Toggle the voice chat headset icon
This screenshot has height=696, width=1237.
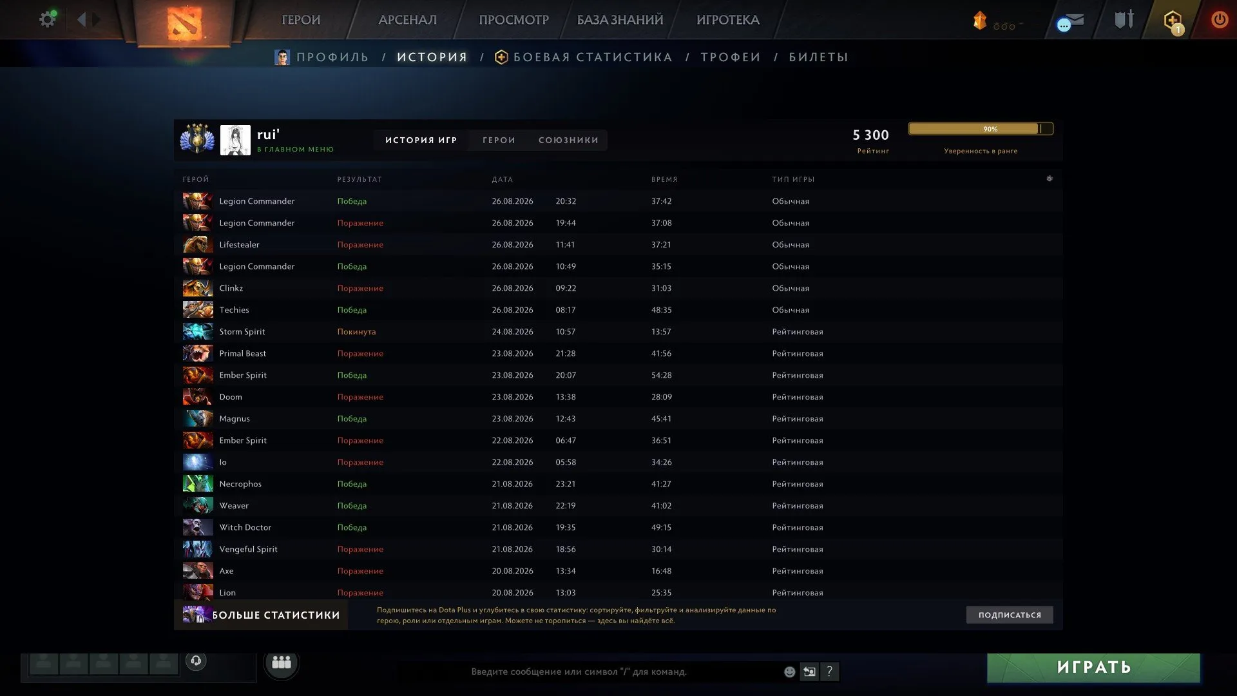tap(196, 661)
